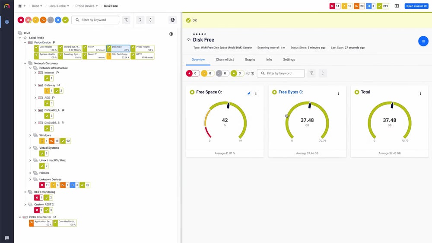This screenshot has height=243, width=432.
Task: Expand all tree nodes with the toolbar button
Action: click(150, 20)
